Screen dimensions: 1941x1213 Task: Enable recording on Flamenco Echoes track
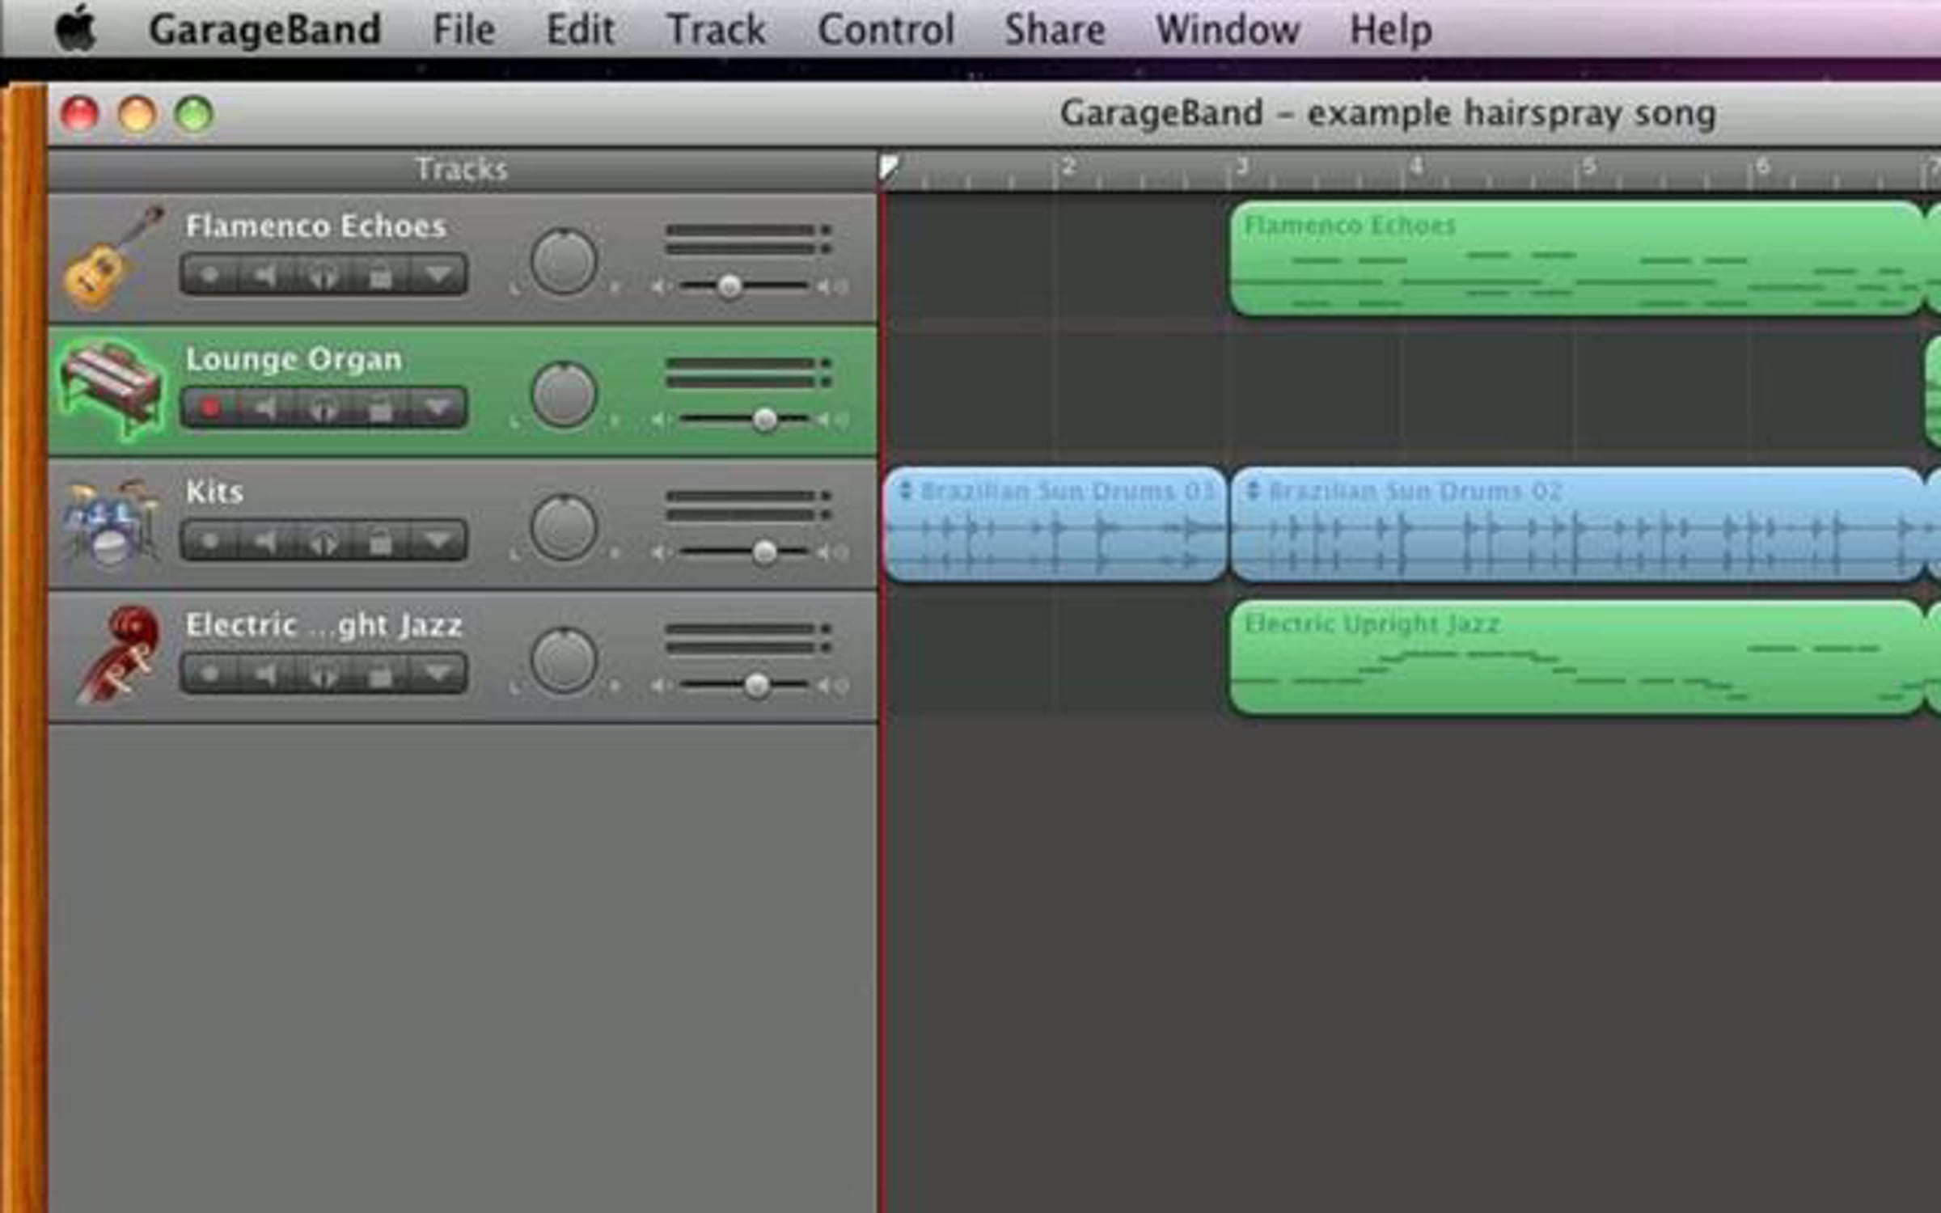210,276
